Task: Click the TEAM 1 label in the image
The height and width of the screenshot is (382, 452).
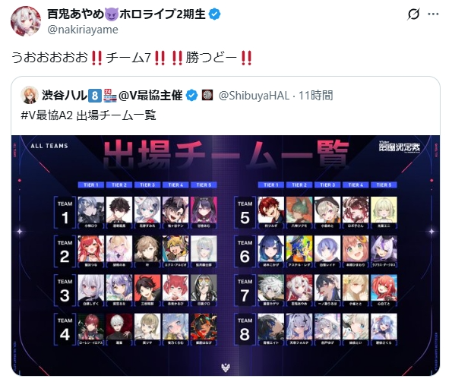Action: 65,213
